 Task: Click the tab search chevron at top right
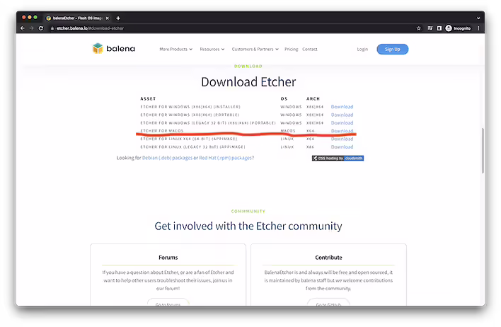pos(478,18)
